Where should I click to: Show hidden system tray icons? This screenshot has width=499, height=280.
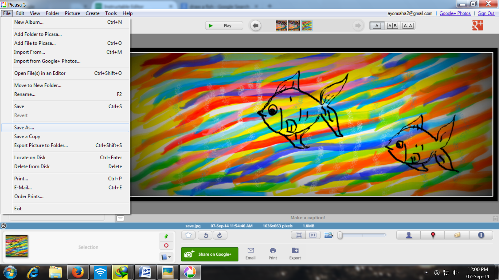426,273
